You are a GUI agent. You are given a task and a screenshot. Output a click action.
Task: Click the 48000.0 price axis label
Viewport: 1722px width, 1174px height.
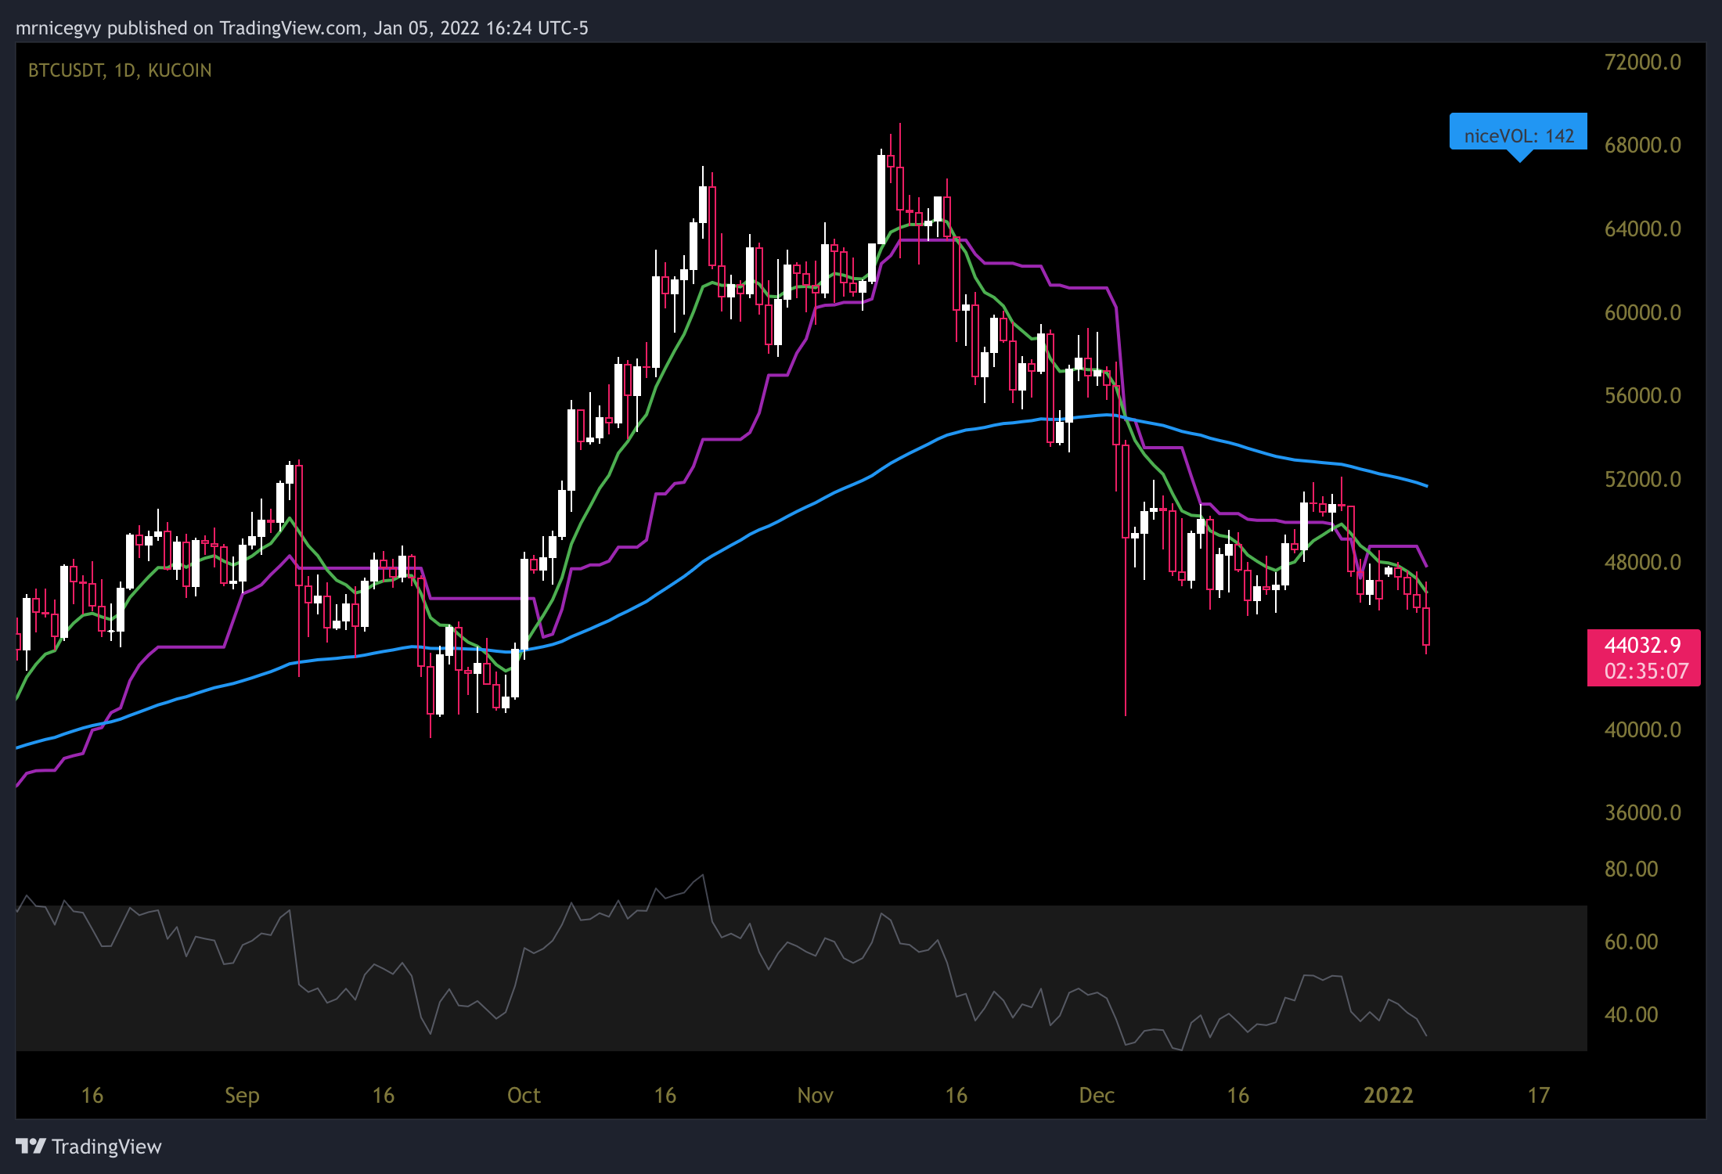coord(1643,562)
